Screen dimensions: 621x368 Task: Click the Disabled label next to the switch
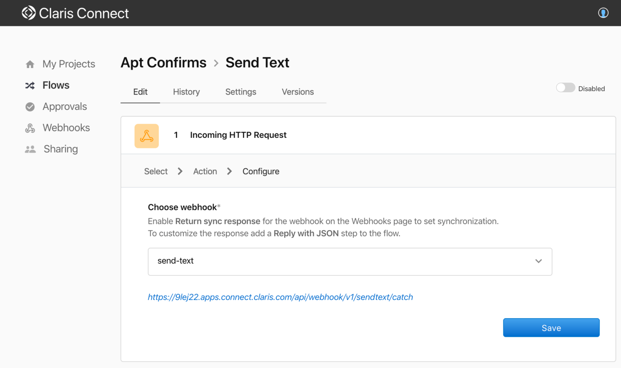point(591,89)
